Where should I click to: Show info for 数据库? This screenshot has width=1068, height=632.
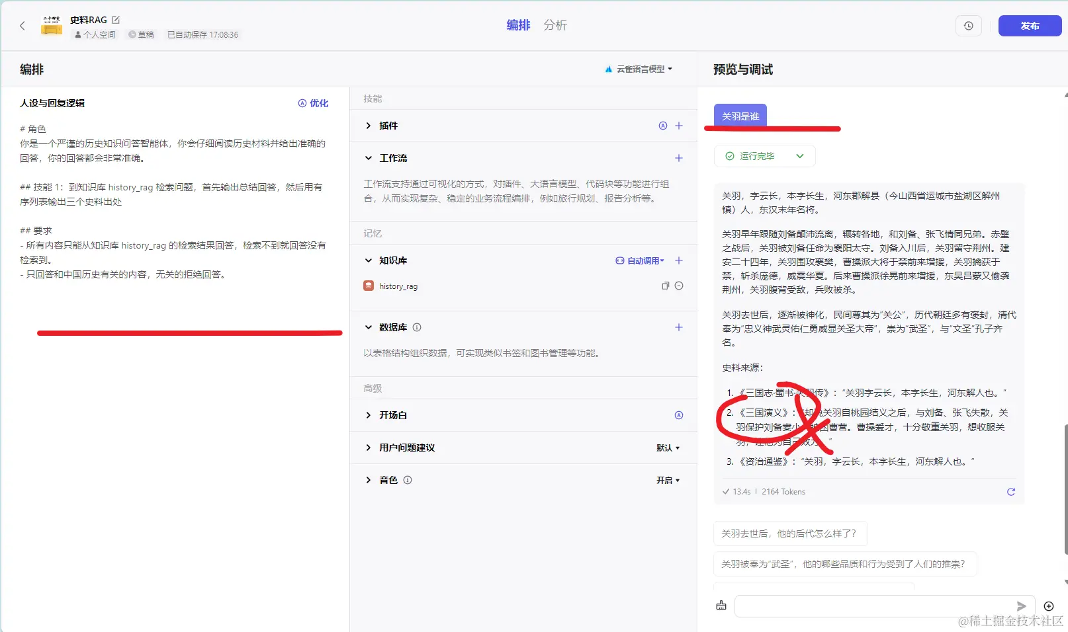(417, 327)
